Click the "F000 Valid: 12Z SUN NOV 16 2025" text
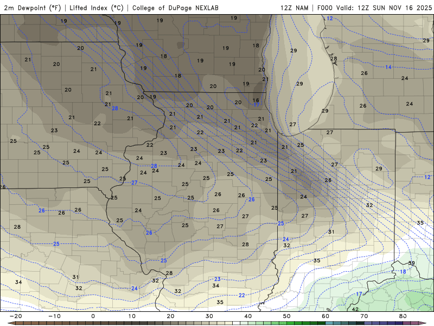434x326 pixels. 374,8
